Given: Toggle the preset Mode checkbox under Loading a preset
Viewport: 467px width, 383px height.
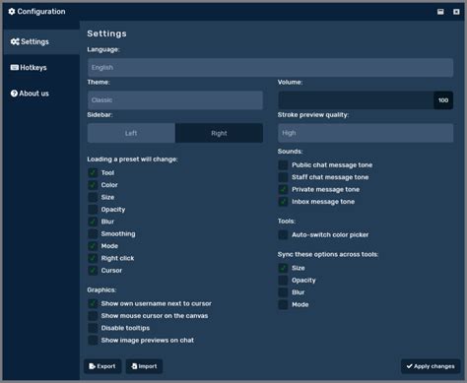Looking at the screenshot, I should coord(93,246).
